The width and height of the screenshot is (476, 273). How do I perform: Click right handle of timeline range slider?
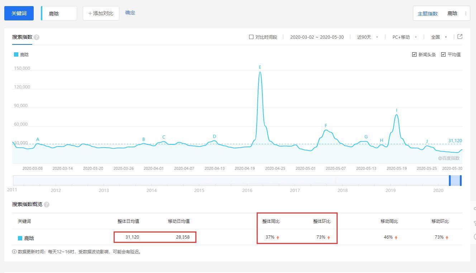click(461, 180)
